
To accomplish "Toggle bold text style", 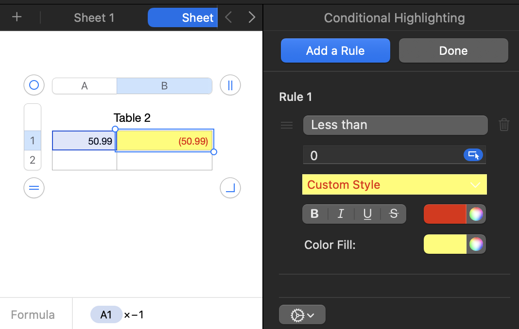I will (x=315, y=214).
